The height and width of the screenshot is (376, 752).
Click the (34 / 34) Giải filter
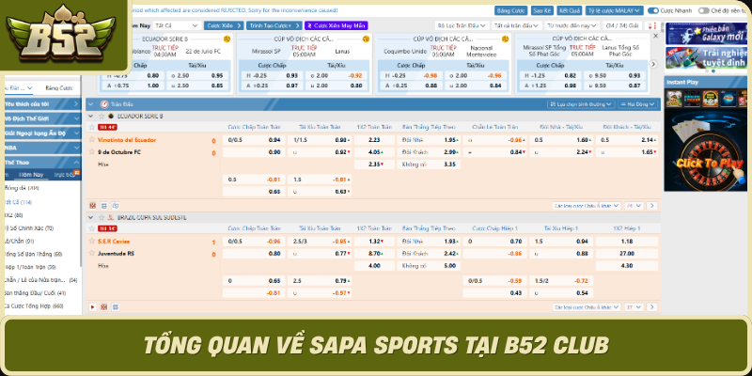622,25
